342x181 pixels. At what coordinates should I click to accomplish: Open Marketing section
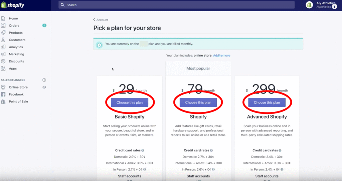pyautogui.click(x=16, y=54)
